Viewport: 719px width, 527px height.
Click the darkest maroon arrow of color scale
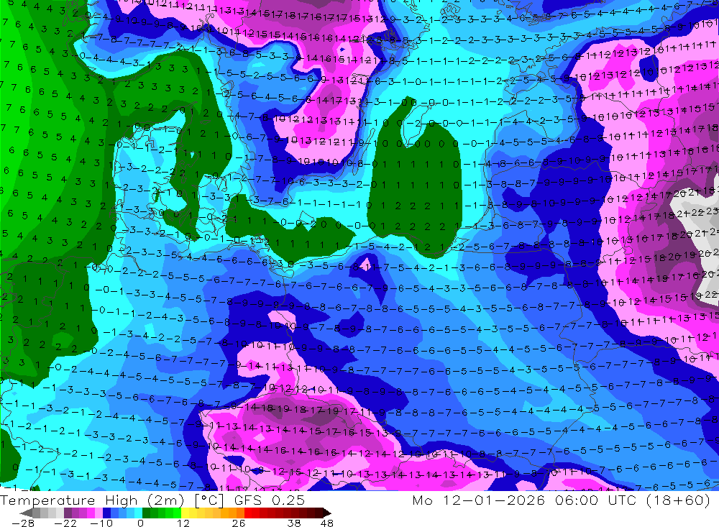point(327,513)
